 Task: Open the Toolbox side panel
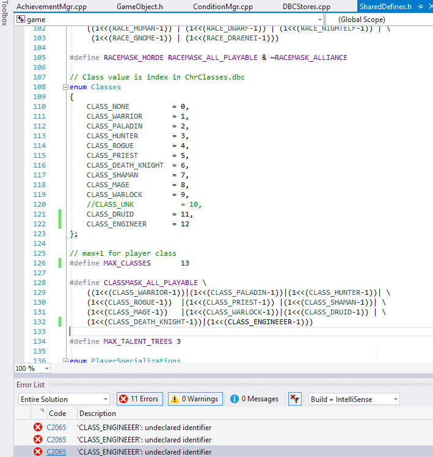pyautogui.click(x=4, y=13)
